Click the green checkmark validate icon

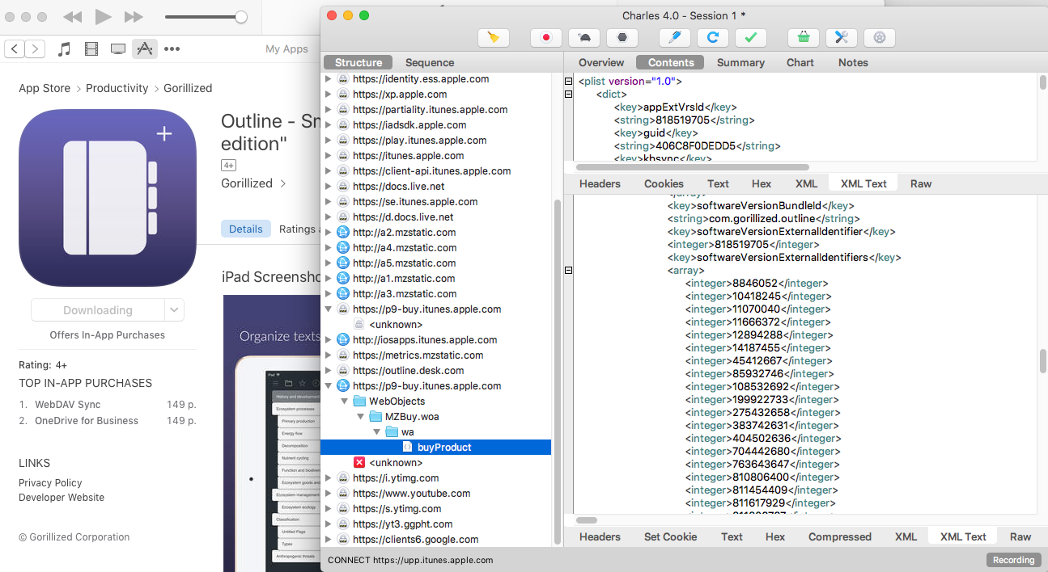[750, 37]
